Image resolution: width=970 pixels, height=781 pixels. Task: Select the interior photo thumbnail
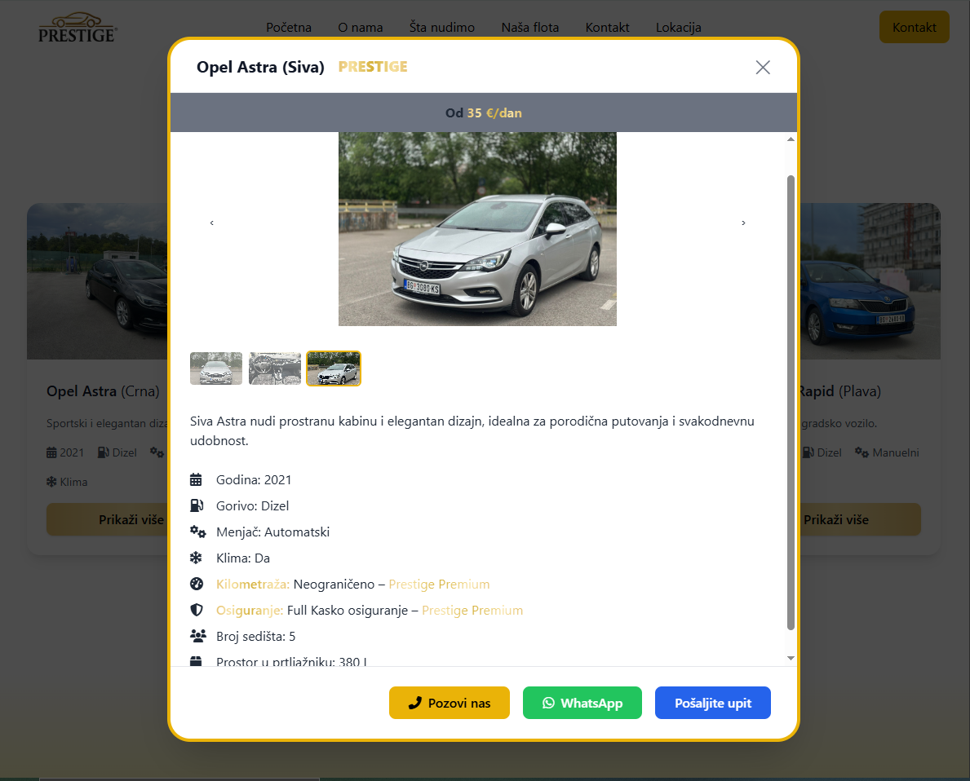tap(275, 368)
